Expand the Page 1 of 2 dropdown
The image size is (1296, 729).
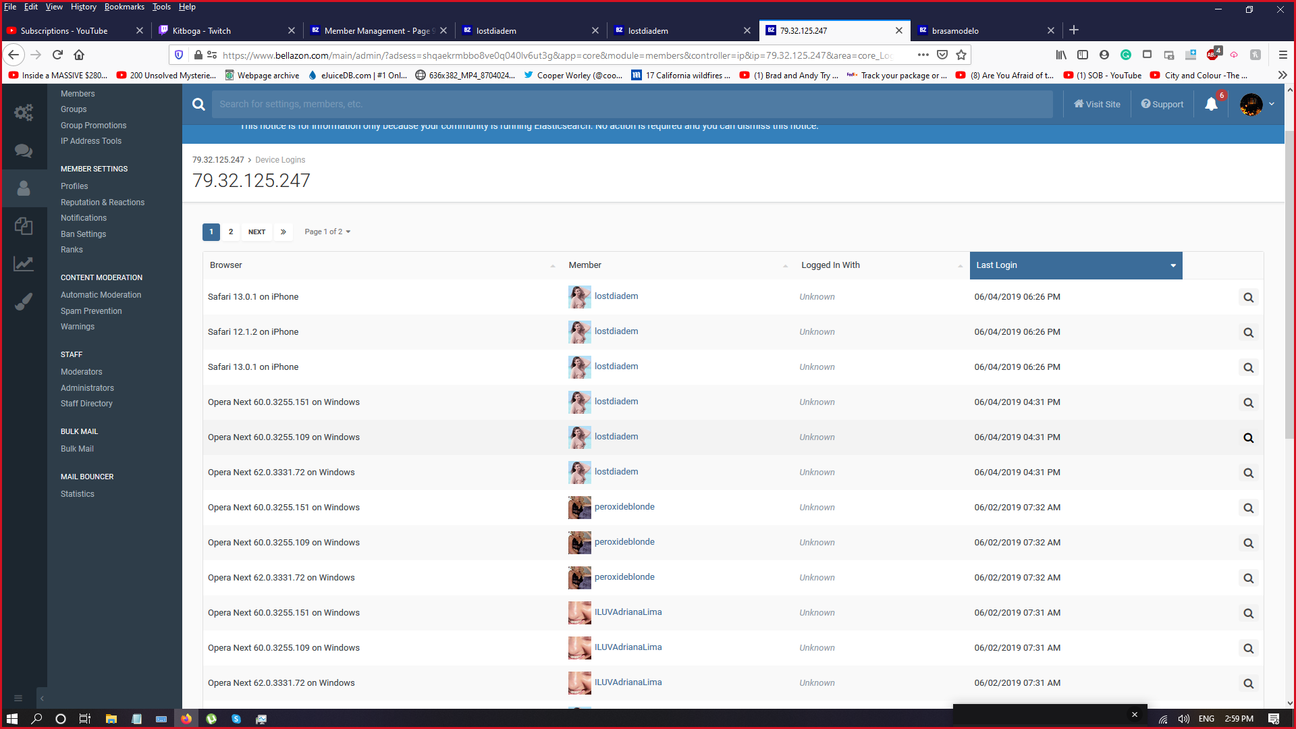pos(327,232)
